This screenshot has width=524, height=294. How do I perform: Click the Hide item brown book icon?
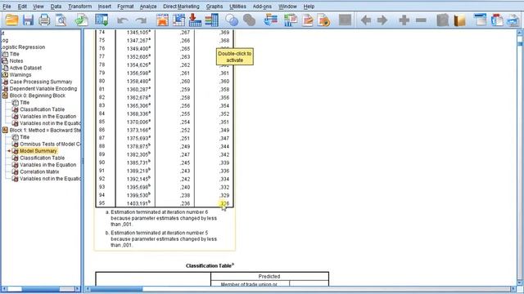tap(460, 20)
